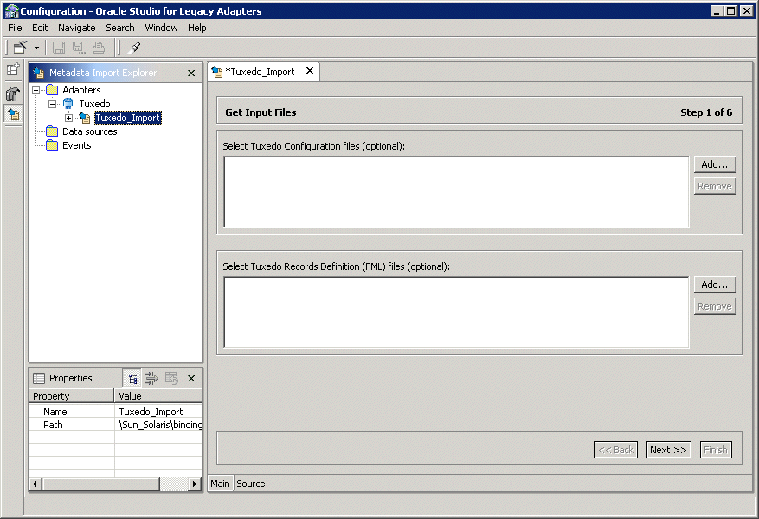
Task: Click the \Sun_Solaris\binding path value
Action: (x=158, y=425)
